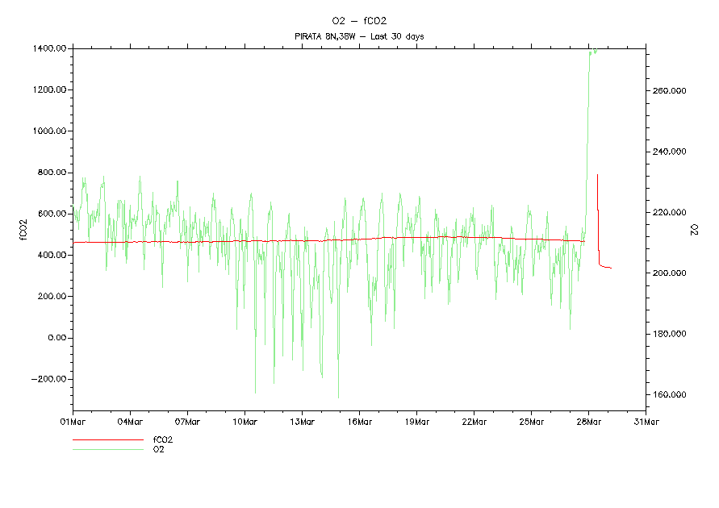Click the 16Mar x-axis date label
Viewport: 719px width, 508px height.
(x=359, y=421)
